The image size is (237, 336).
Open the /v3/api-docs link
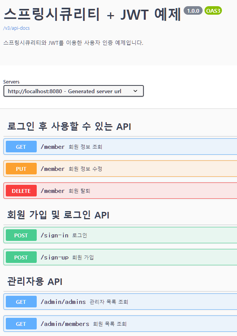click(x=17, y=28)
